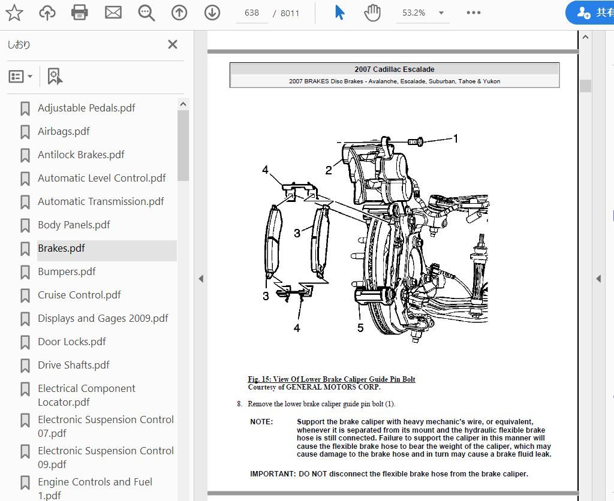Open Bumpers.pdf bookmark
The height and width of the screenshot is (501, 614).
pos(67,271)
